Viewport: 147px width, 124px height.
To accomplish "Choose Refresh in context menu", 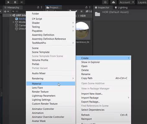I will 103,115.
